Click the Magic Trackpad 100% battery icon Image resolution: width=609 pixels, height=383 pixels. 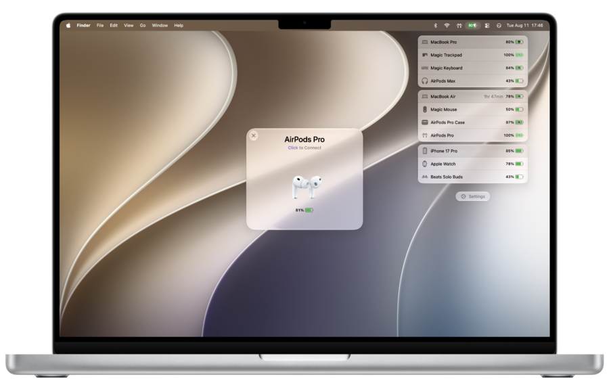[519, 55]
